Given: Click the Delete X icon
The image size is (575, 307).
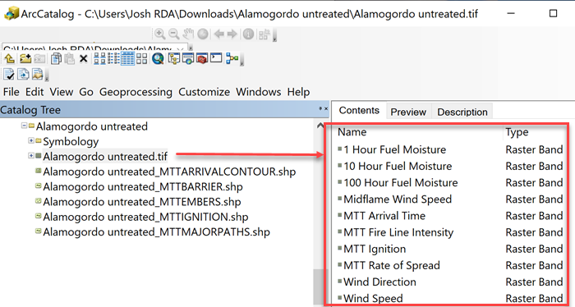Looking at the screenshot, I should click(84, 58).
